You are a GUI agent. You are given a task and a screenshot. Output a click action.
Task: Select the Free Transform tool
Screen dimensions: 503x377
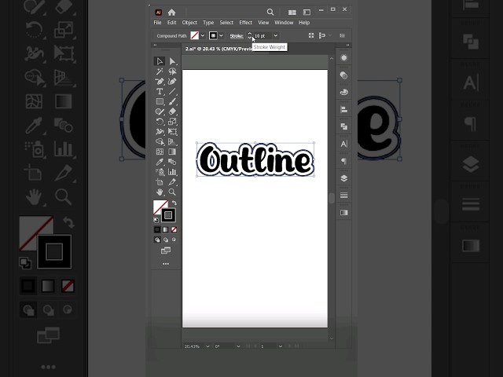pos(172,132)
